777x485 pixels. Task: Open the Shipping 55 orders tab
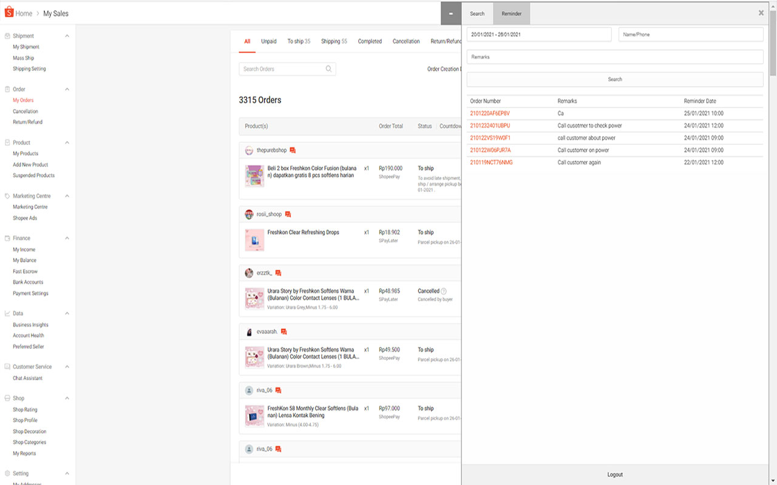click(334, 41)
